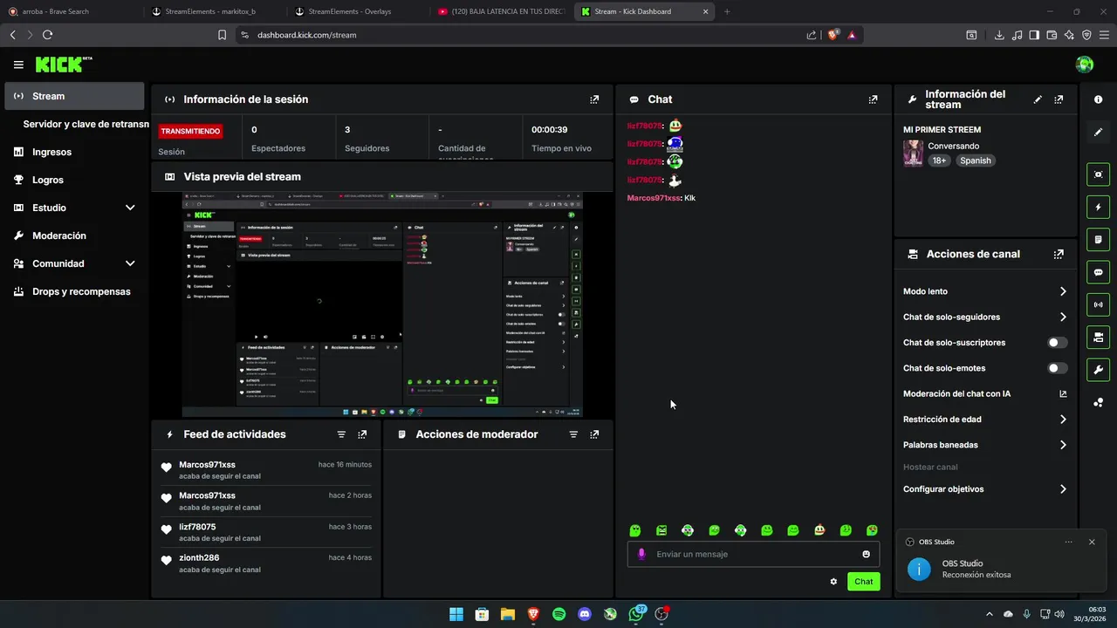Click the three-dots icon at sidebar bottom

1098,402
